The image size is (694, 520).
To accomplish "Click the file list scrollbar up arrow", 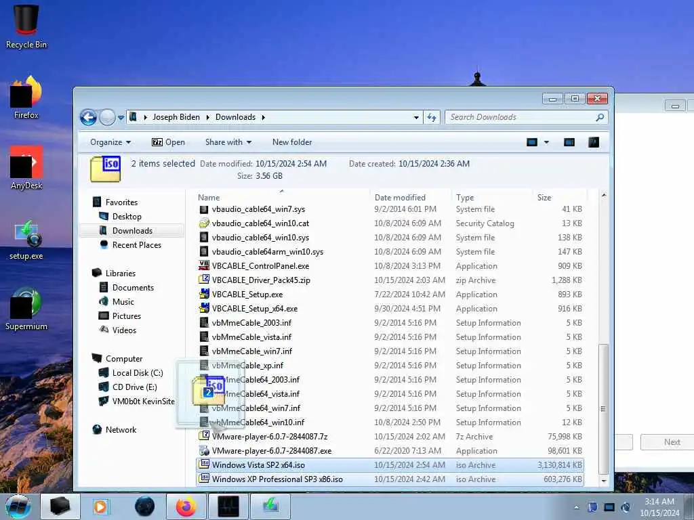I will coord(604,195).
